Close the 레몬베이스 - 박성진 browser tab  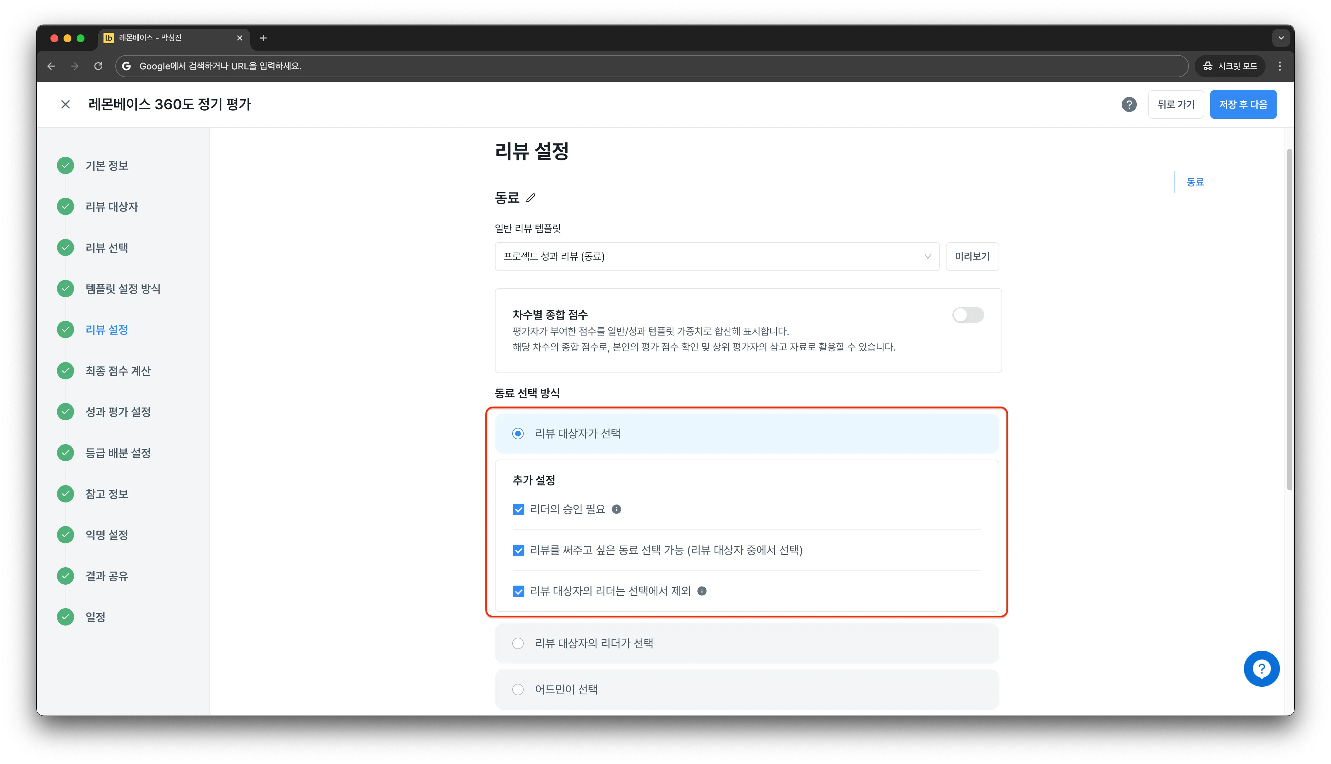(239, 38)
